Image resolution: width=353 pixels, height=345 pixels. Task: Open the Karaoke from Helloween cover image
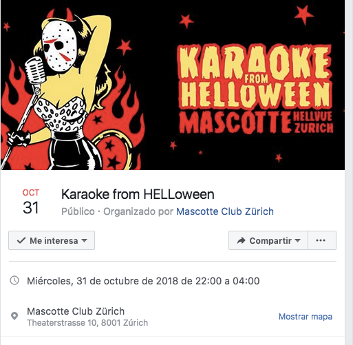tap(173, 85)
